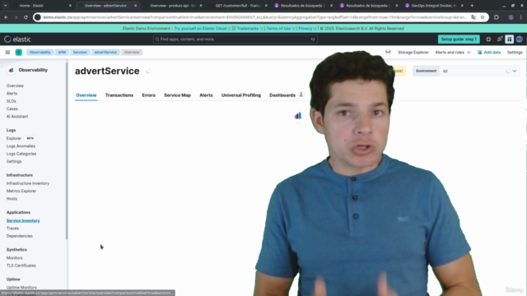The width and height of the screenshot is (527, 296).
Task: Open Terms of Use link
Action: point(281,29)
